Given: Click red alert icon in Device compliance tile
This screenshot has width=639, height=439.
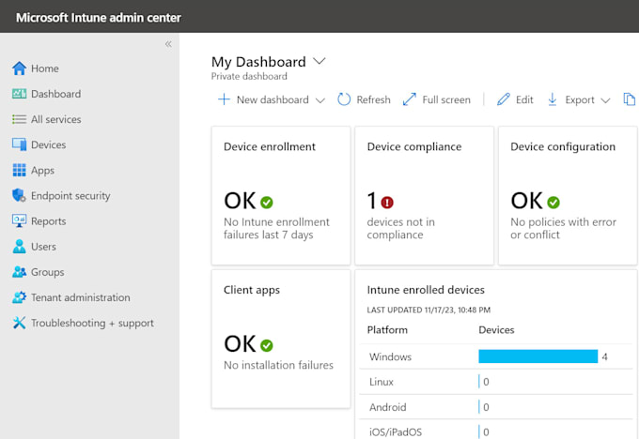Looking at the screenshot, I should [387, 203].
